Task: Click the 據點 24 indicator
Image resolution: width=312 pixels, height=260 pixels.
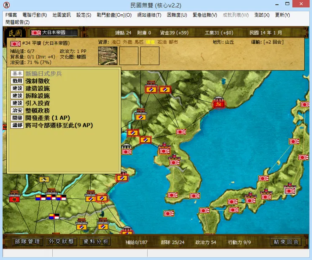Action: click(x=123, y=32)
